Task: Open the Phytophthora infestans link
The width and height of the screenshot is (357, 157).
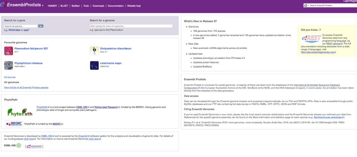Action: (28, 63)
